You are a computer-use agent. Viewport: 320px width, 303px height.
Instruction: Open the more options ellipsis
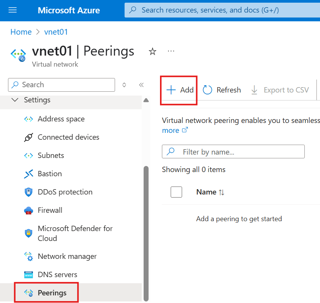click(171, 51)
